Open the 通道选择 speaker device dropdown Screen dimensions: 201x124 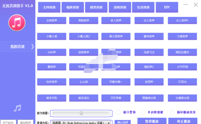[x=81, y=123]
